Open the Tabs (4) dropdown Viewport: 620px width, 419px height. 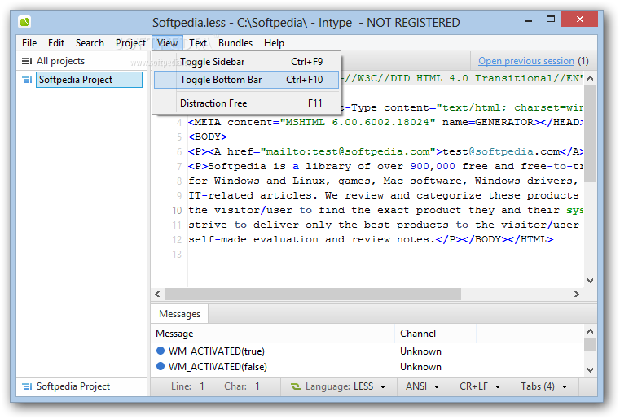pyautogui.click(x=544, y=386)
